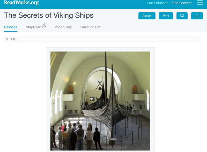
Task: Play the audio narration
Action: (x=7, y=39)
